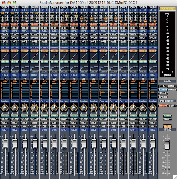Enable INSERT on channel 31
This screenshot has height=179, width=177.
pyautogui.click(x=143, y=38)
